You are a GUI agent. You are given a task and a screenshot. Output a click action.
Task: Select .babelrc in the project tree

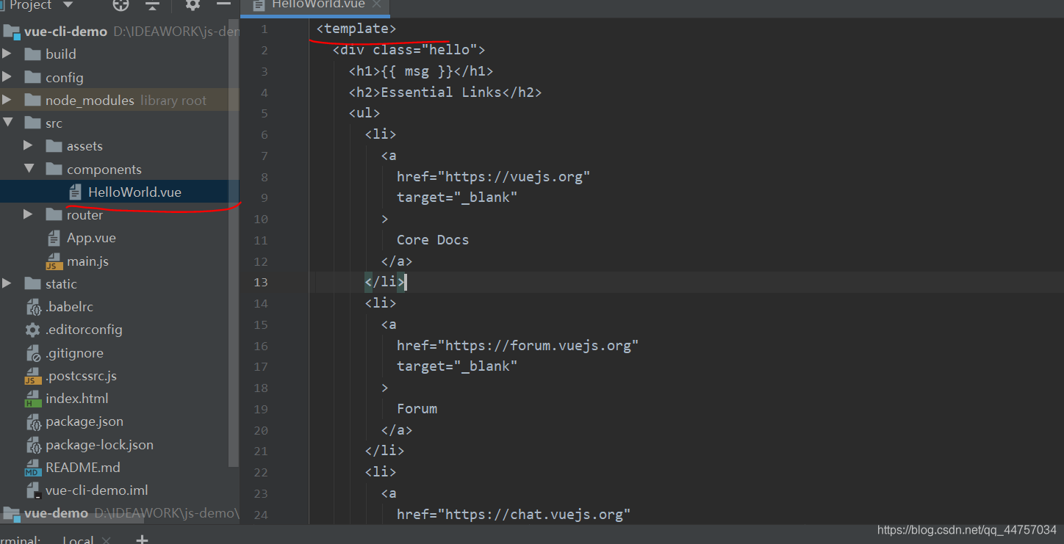tap(69, 307)
